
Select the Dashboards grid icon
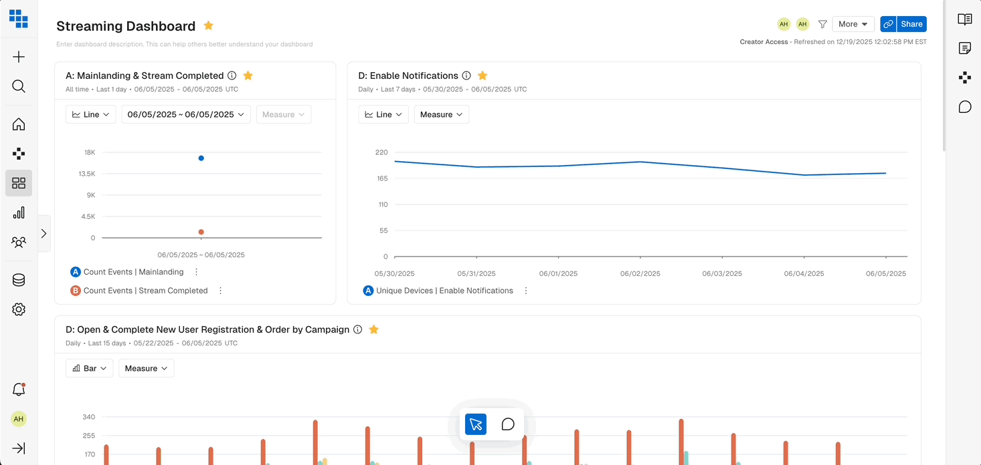(19, 183)
